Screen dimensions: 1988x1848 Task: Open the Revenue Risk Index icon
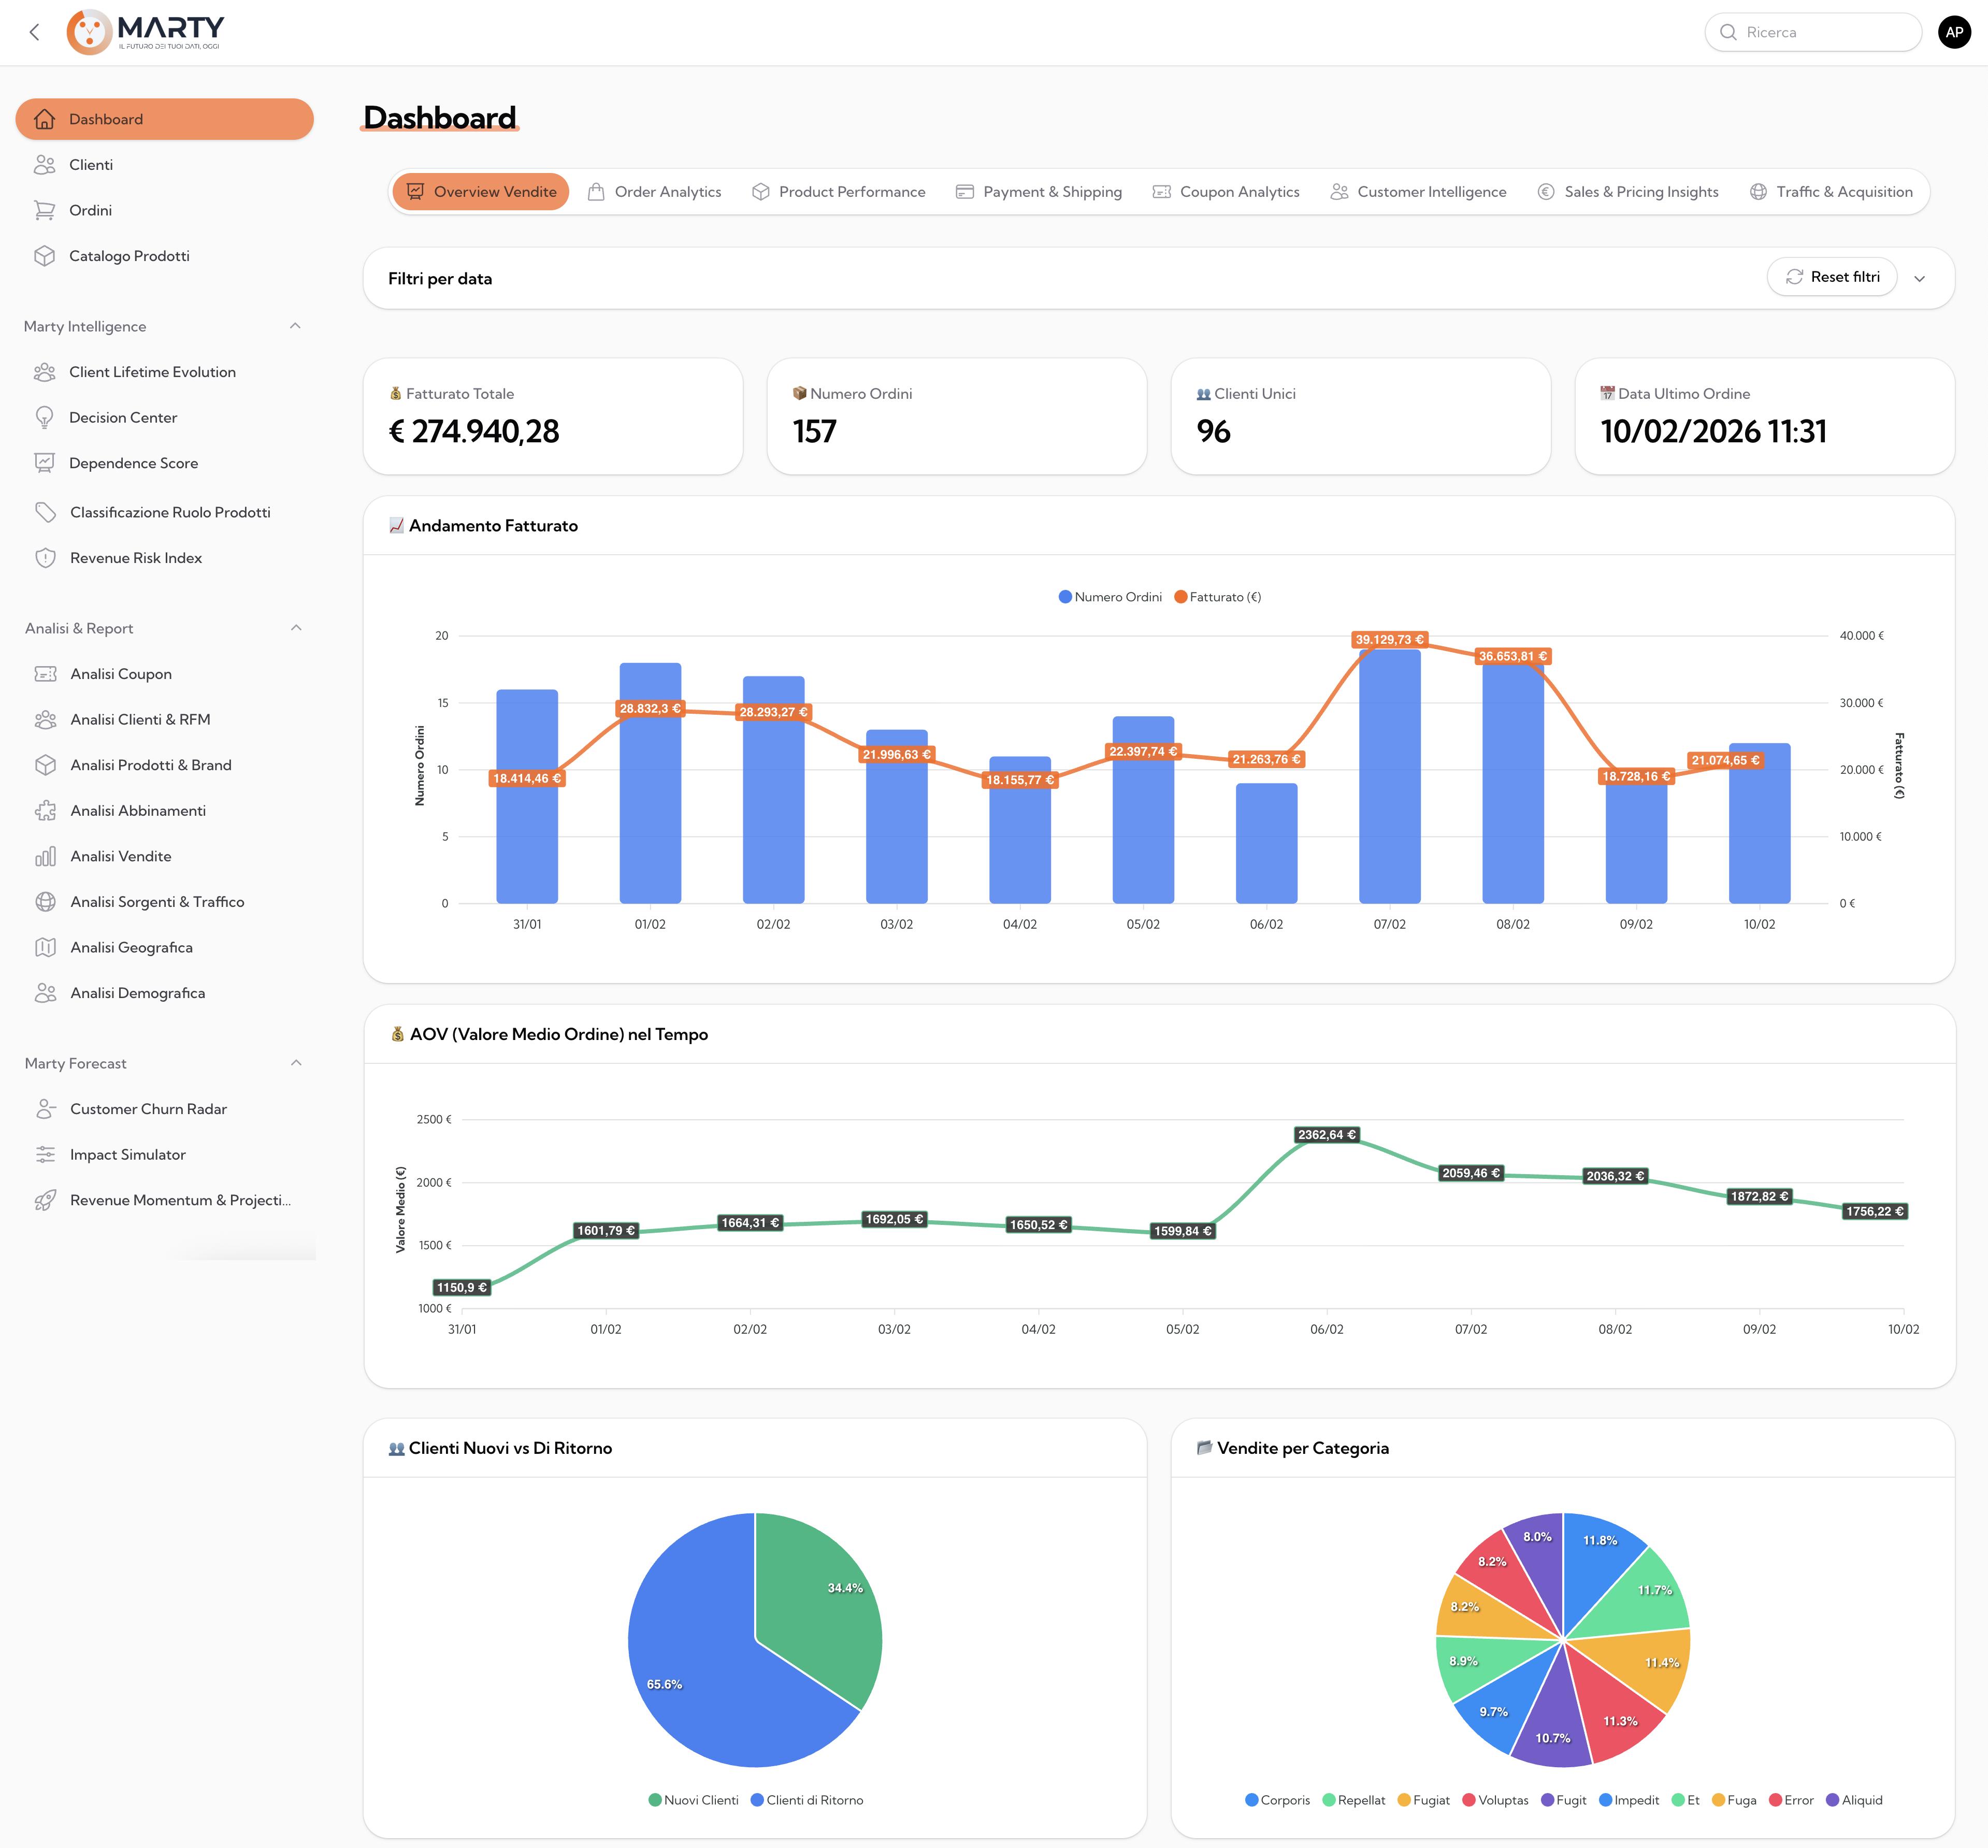click(45, 558)
